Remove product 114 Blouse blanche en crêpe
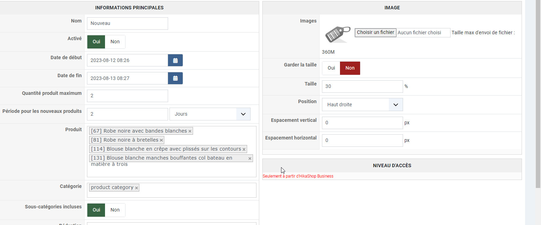Image resolution: width=541 pixels, height=225 pixels. pyautogui.click(x=244, y=149)
